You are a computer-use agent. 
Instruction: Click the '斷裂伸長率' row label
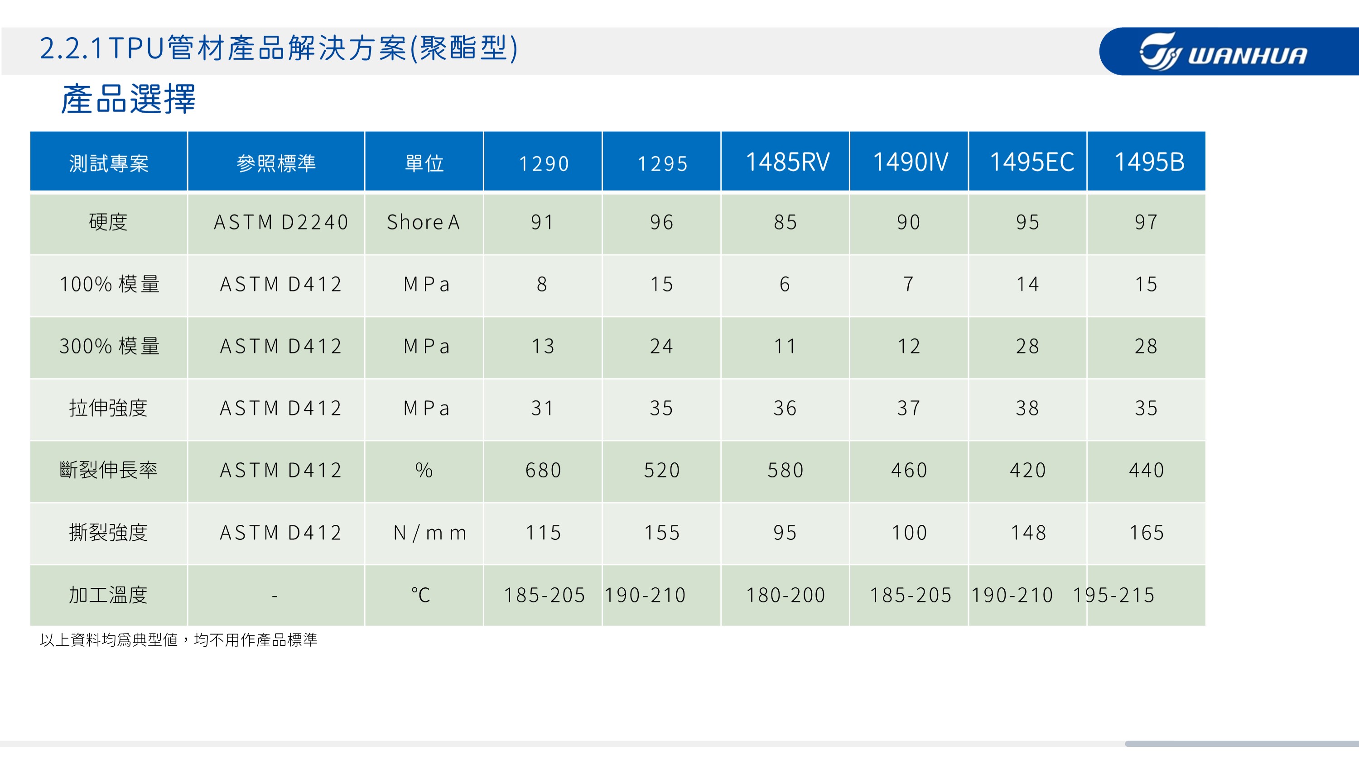point(109,470)
